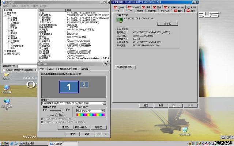
Task: Select the 紅外線 (Infrared) tree item
Action: click(14, 28)
